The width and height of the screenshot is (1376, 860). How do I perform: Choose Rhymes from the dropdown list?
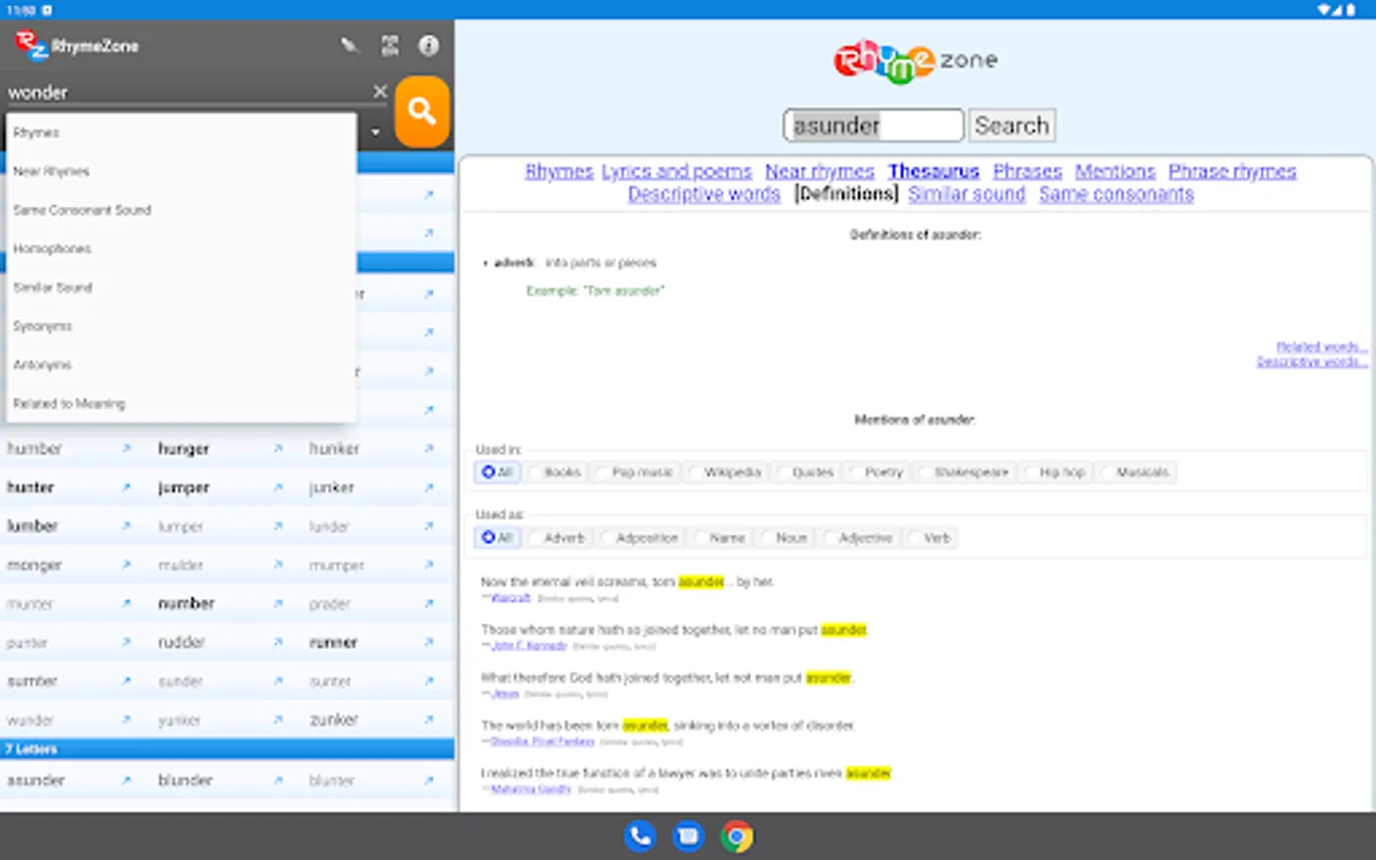coord(181,133)
